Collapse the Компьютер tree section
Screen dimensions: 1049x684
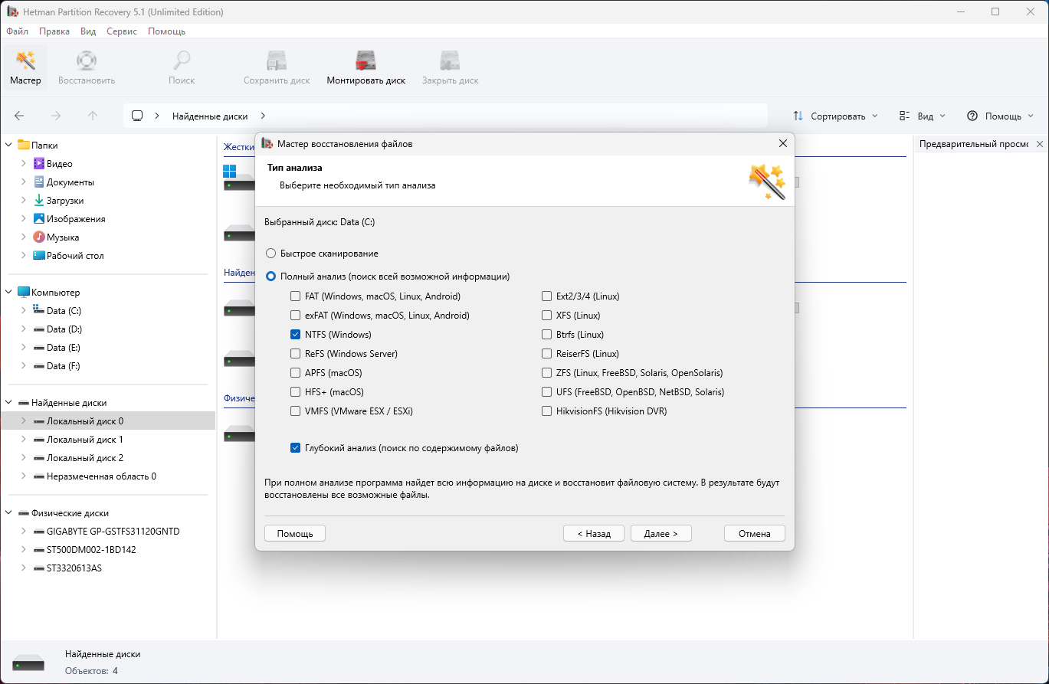8,293
